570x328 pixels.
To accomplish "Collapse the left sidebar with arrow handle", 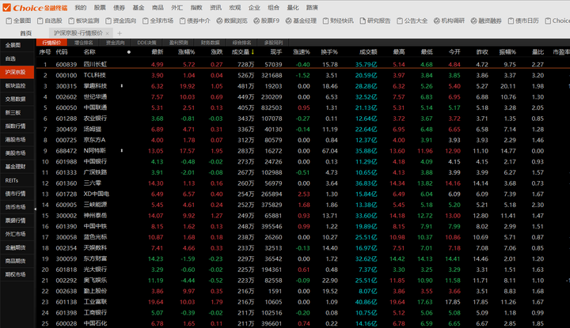I will (x=35, y=209).
